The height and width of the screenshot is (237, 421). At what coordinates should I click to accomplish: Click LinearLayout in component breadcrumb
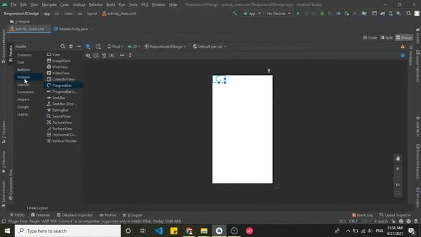37,208
